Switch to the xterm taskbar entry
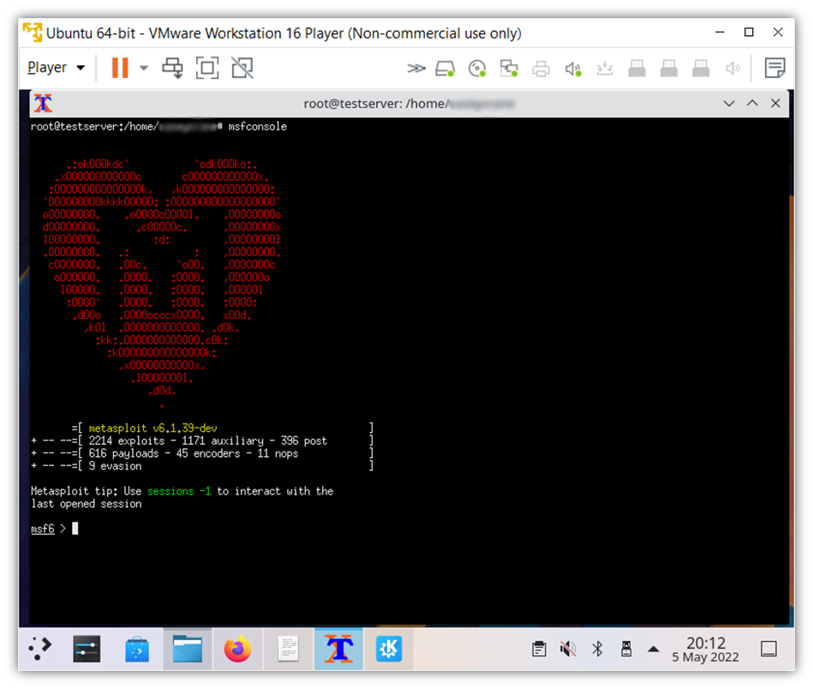This screenshot has height=689, width=813. [x=338, y=649]
